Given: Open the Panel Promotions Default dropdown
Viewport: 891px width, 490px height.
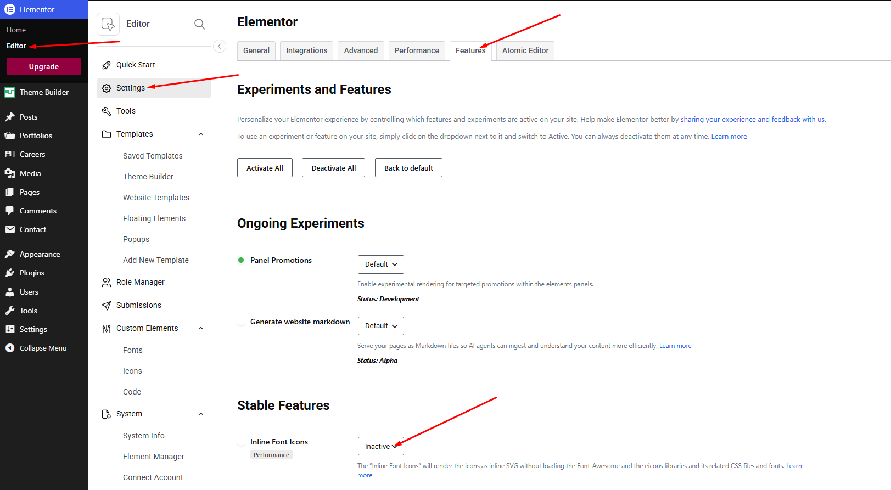Looking at the screenshot, I should point(381,264).
